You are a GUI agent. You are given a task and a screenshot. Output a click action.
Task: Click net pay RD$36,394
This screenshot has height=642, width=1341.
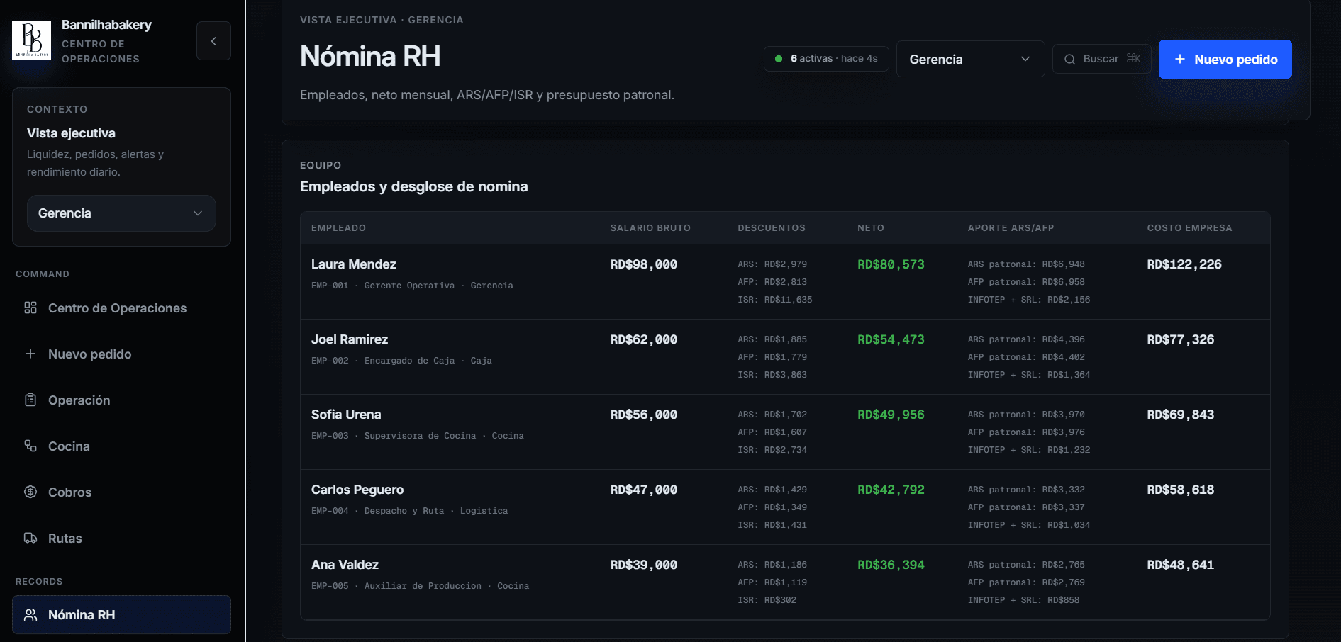(891, 565)
